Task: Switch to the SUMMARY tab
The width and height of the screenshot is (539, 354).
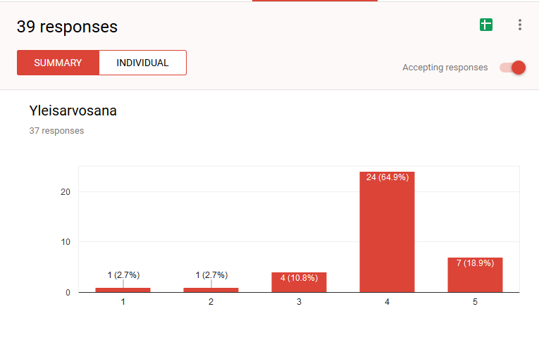Action: pos(58,63)
